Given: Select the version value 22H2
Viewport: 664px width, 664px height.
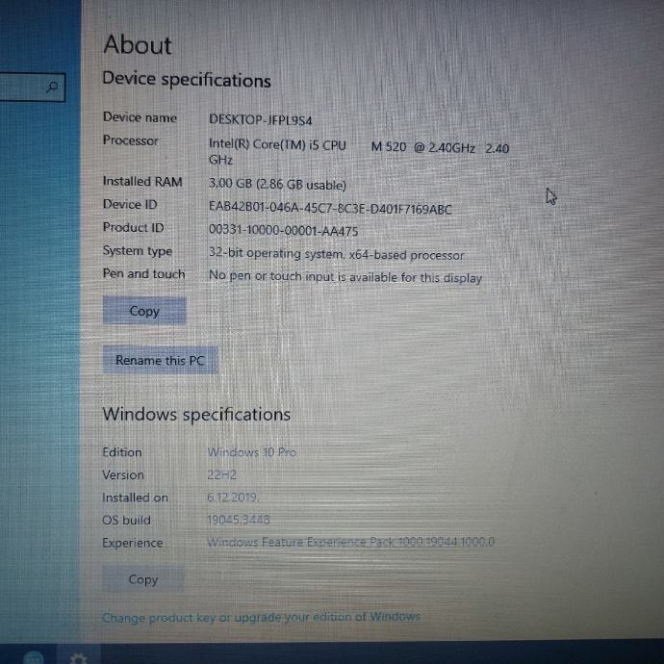Looking at the screenshot, I should (221, 474).
